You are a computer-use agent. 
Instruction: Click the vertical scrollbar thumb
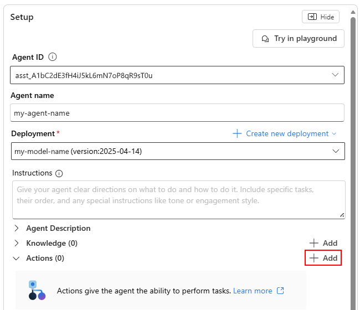(353, 163)
